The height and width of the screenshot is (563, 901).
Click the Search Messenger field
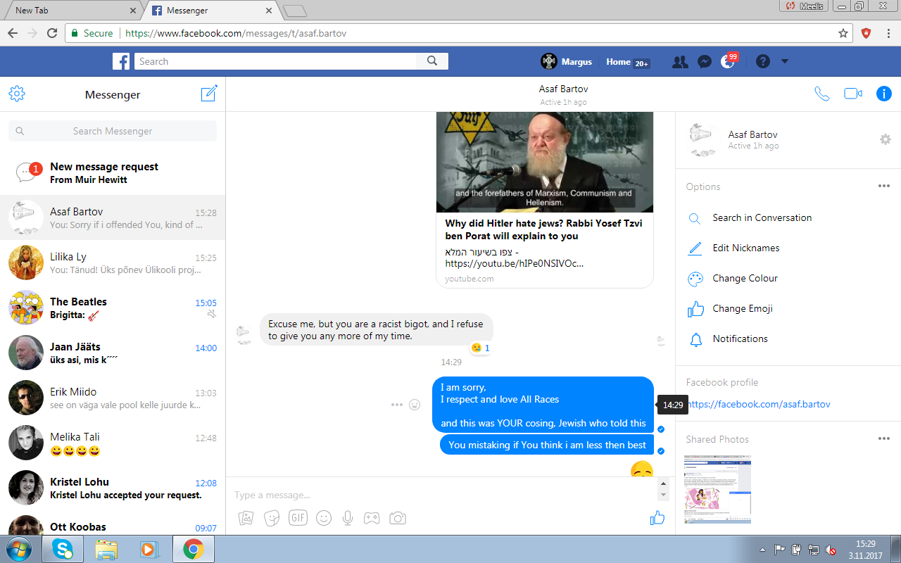click(x=113, y=131)
